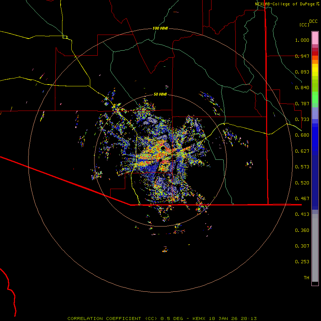
Task: Click the 0.680 legend value
Action: (x=302, y=135)
